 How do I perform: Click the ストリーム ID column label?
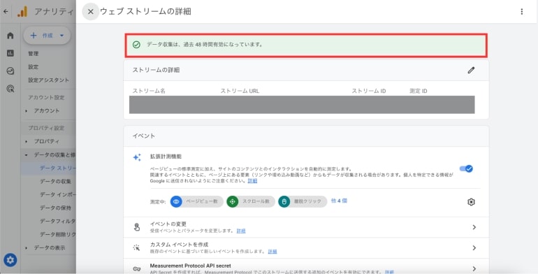[369, 91]
